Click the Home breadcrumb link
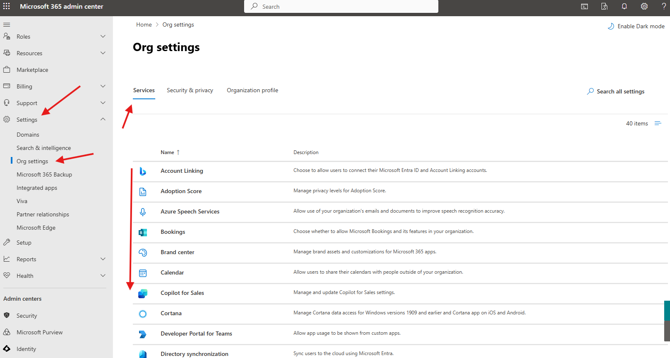This screenshot has width=670, height=358. pyautogui.click(x=144, y=25)
